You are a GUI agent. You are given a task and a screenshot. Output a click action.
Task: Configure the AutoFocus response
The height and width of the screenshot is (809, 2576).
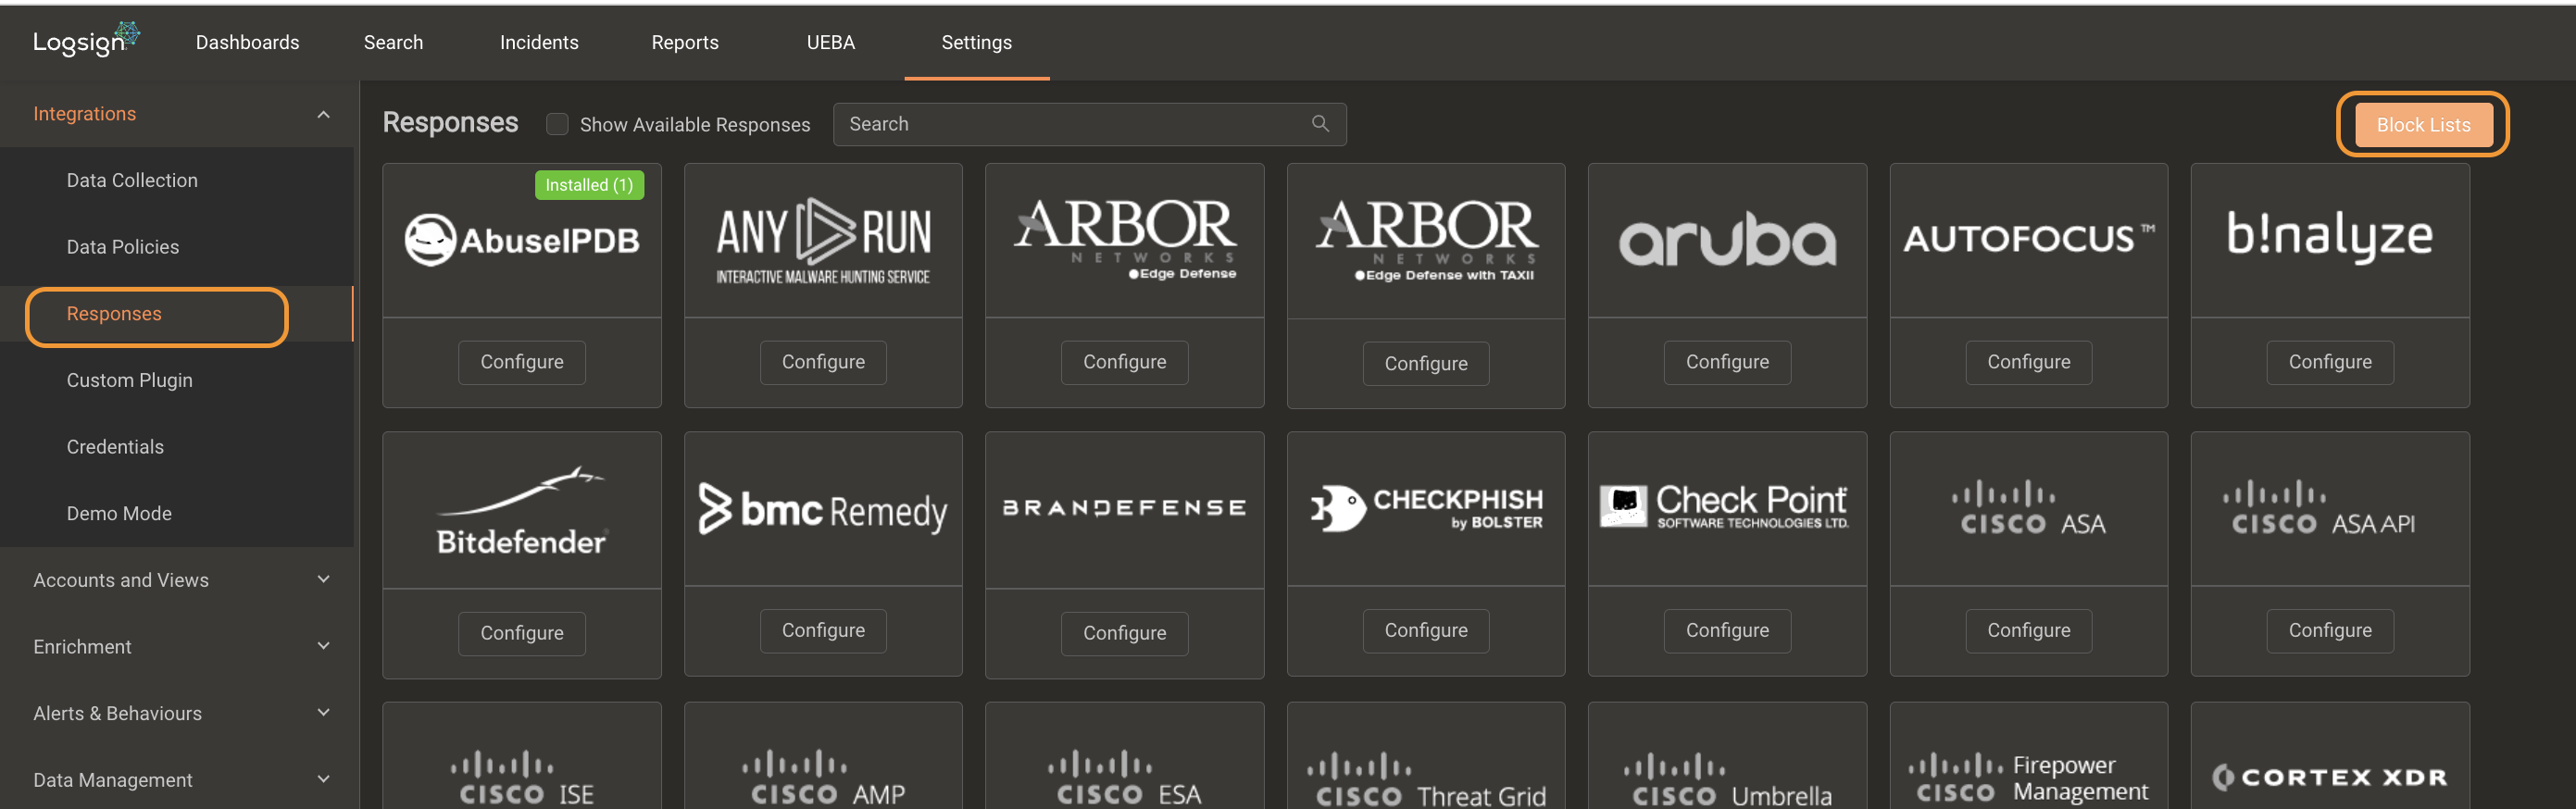tap(2028, 362)
